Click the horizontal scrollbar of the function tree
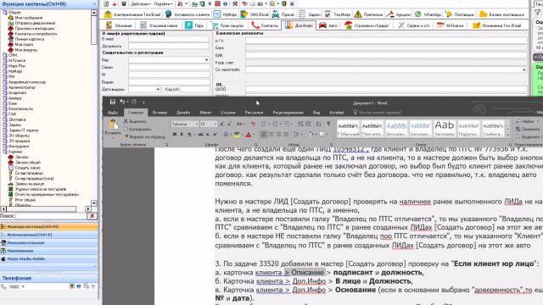 pyautogui.click(x=42, y=209)
